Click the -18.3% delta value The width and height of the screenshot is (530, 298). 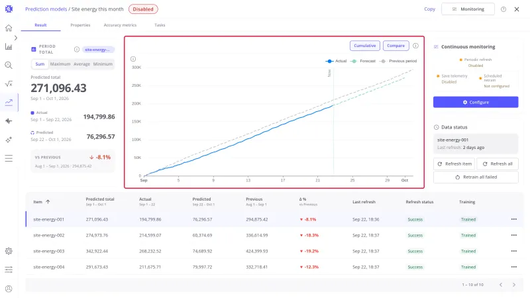[x=309, y=235]
